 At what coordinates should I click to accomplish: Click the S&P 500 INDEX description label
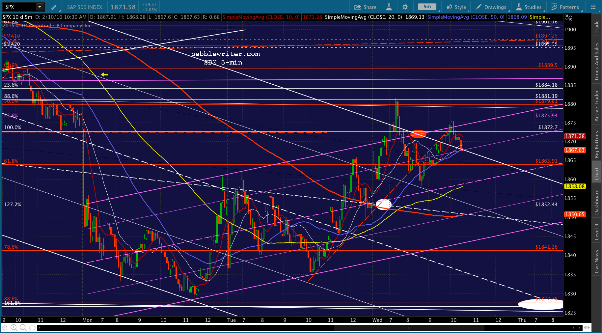pyautogui.click(x=85, y=7)
